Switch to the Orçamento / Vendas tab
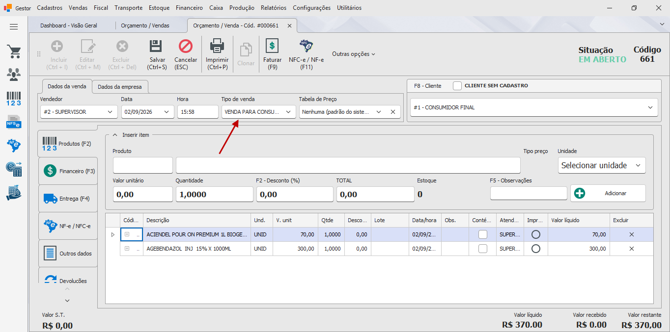Image resolution: width=670 pixels, height=332 pixels. 145,26
